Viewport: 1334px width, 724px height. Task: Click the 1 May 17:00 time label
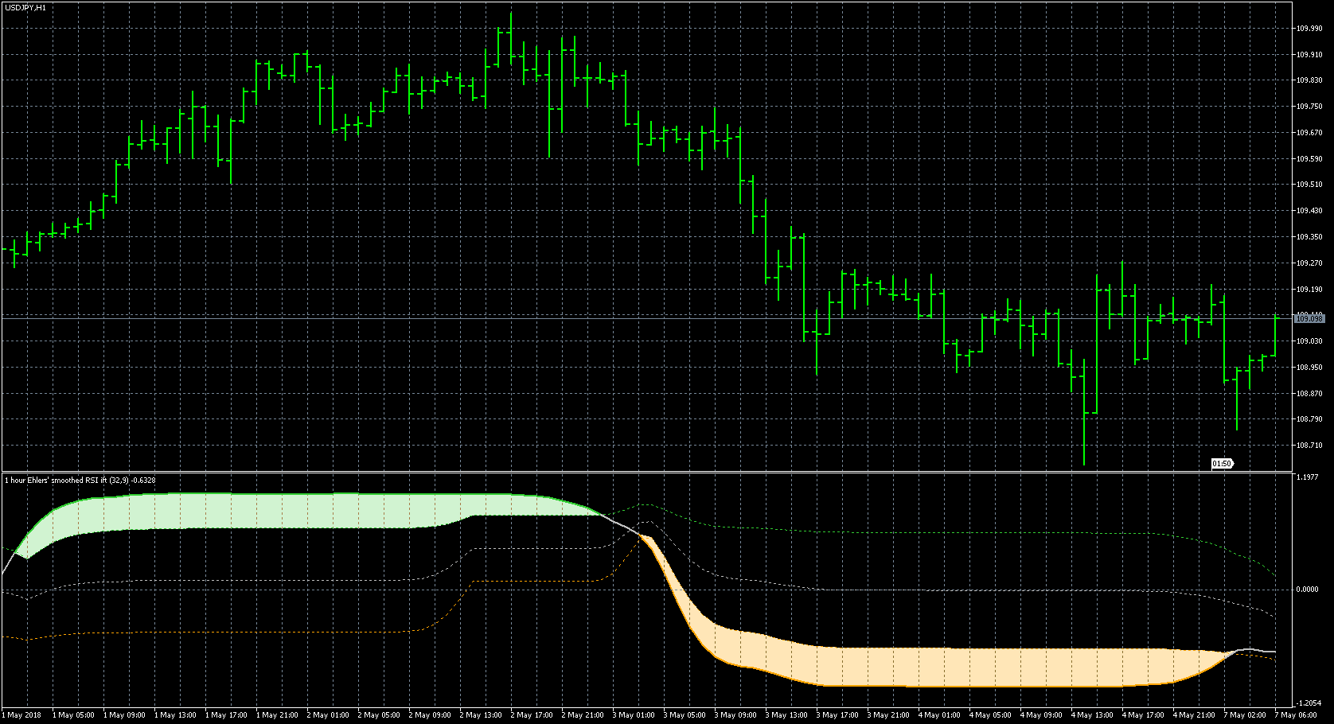pos(226,715)
